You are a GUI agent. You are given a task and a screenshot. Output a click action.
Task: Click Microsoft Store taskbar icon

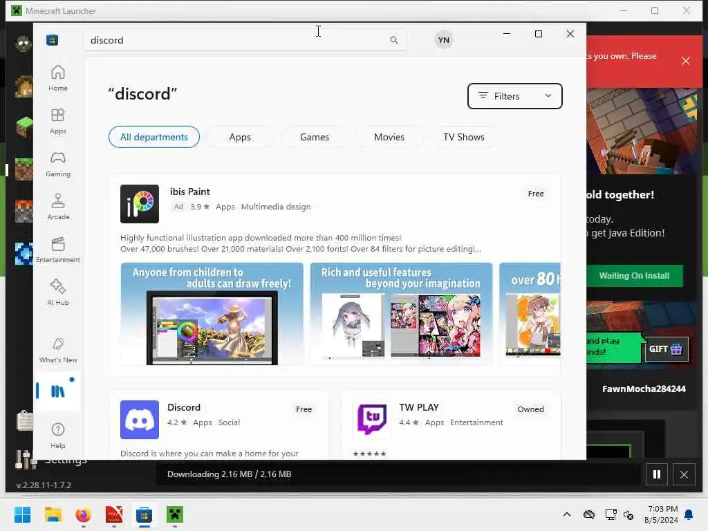click(x=144, y=514)
